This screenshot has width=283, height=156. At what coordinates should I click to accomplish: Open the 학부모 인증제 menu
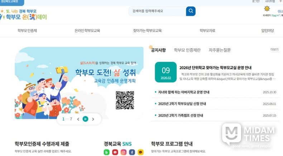click(27, 31)
